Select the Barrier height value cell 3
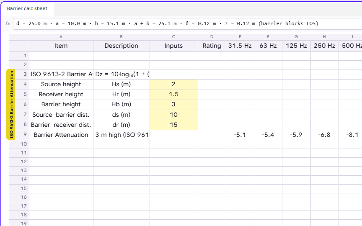Image resolution: width=362 pixels, height=226 pixels. click(173, 105)
